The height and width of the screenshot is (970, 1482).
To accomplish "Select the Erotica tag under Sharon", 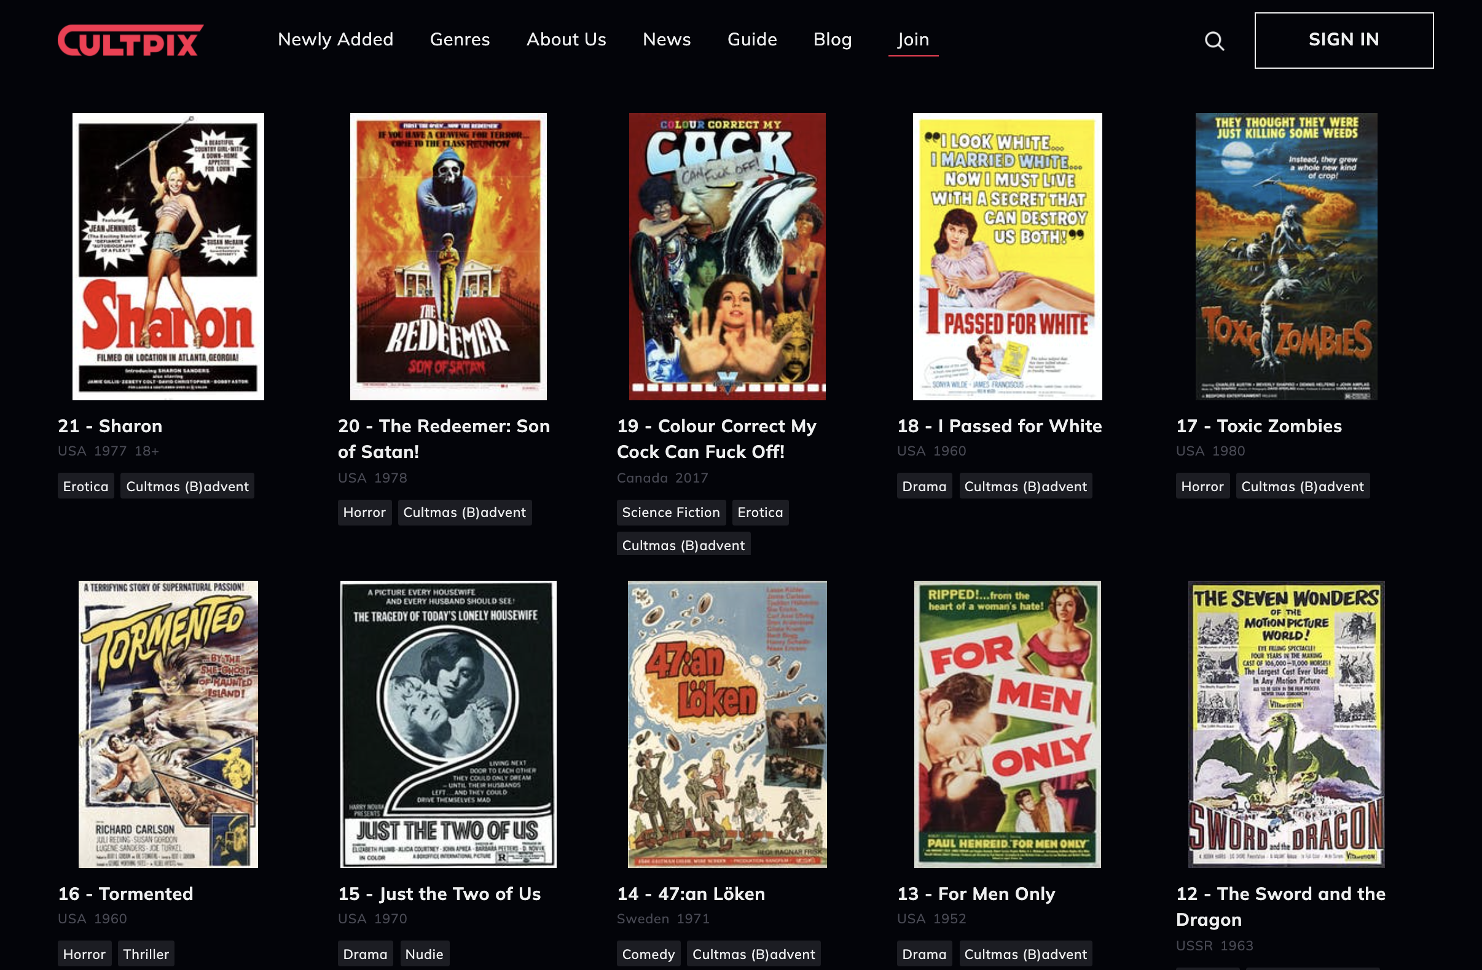I will [x=86, y=486].
